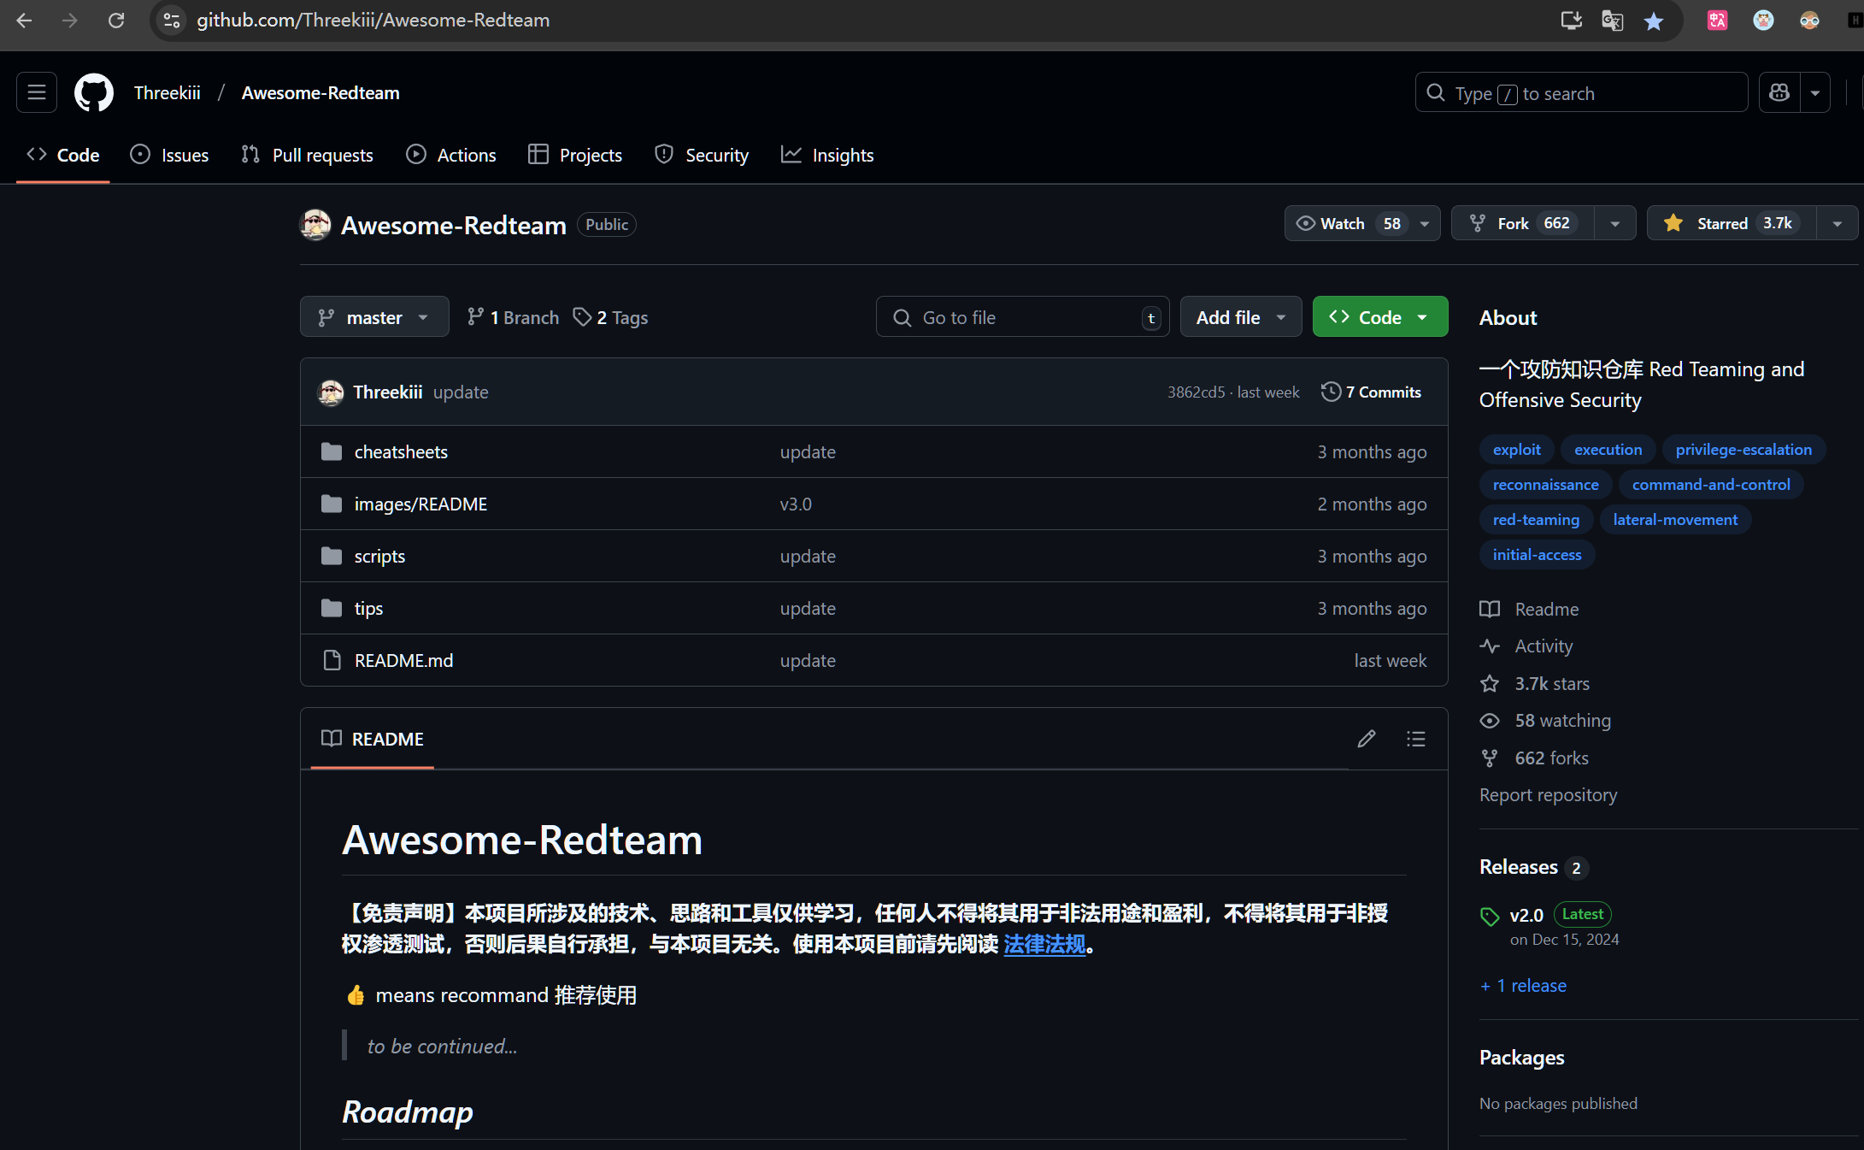
Task: Expand the green Code dropdown
Action: point(1379,317)
